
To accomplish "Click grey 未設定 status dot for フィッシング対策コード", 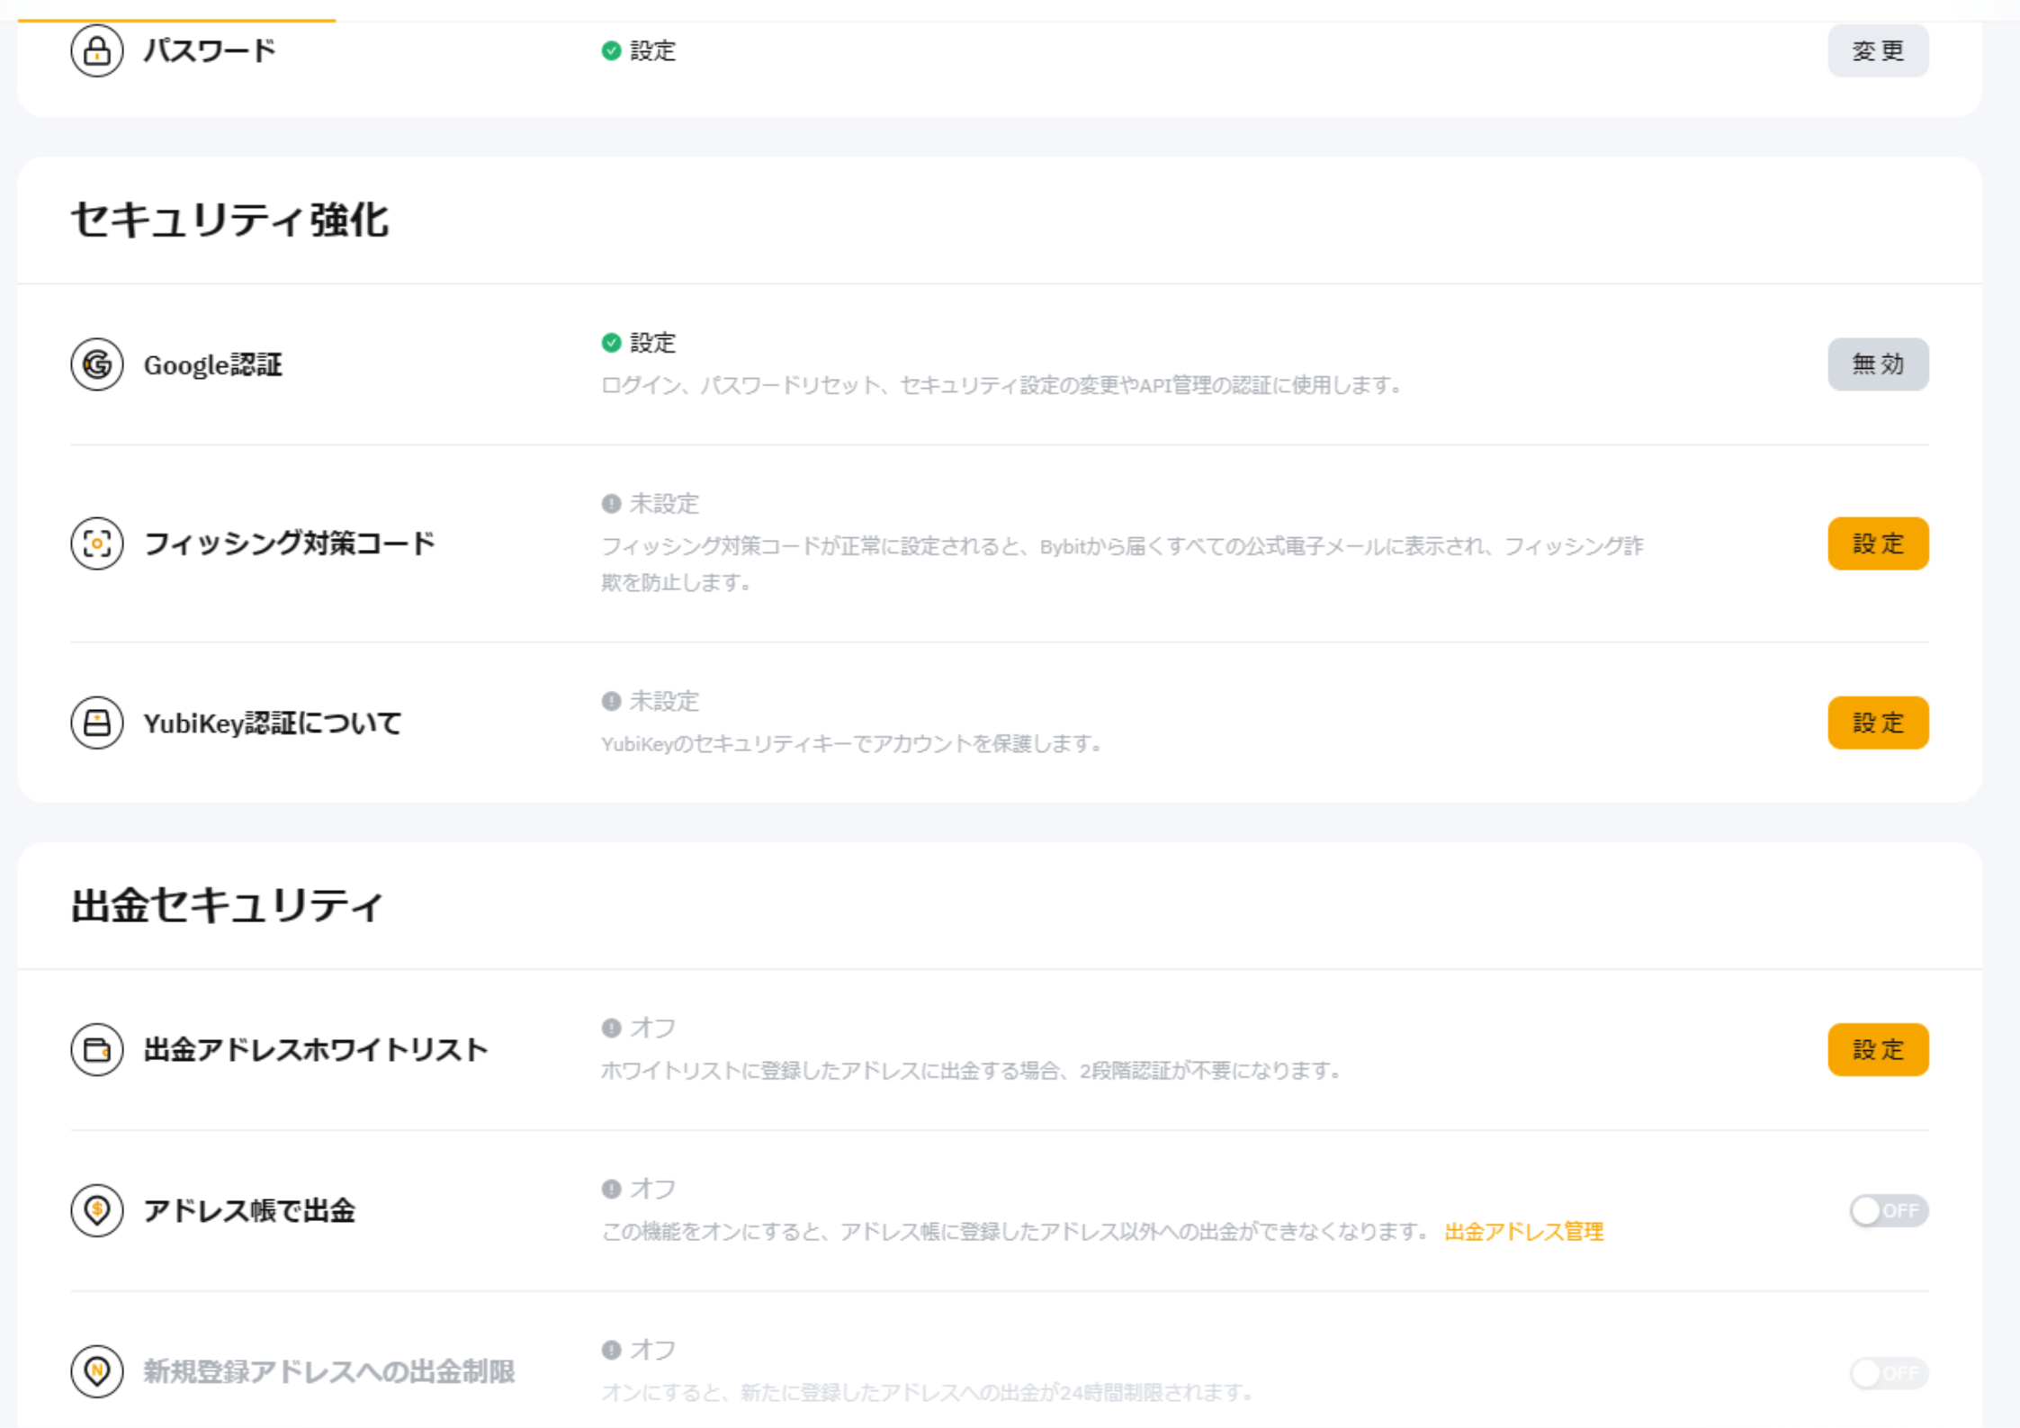I will pos(611,504).
